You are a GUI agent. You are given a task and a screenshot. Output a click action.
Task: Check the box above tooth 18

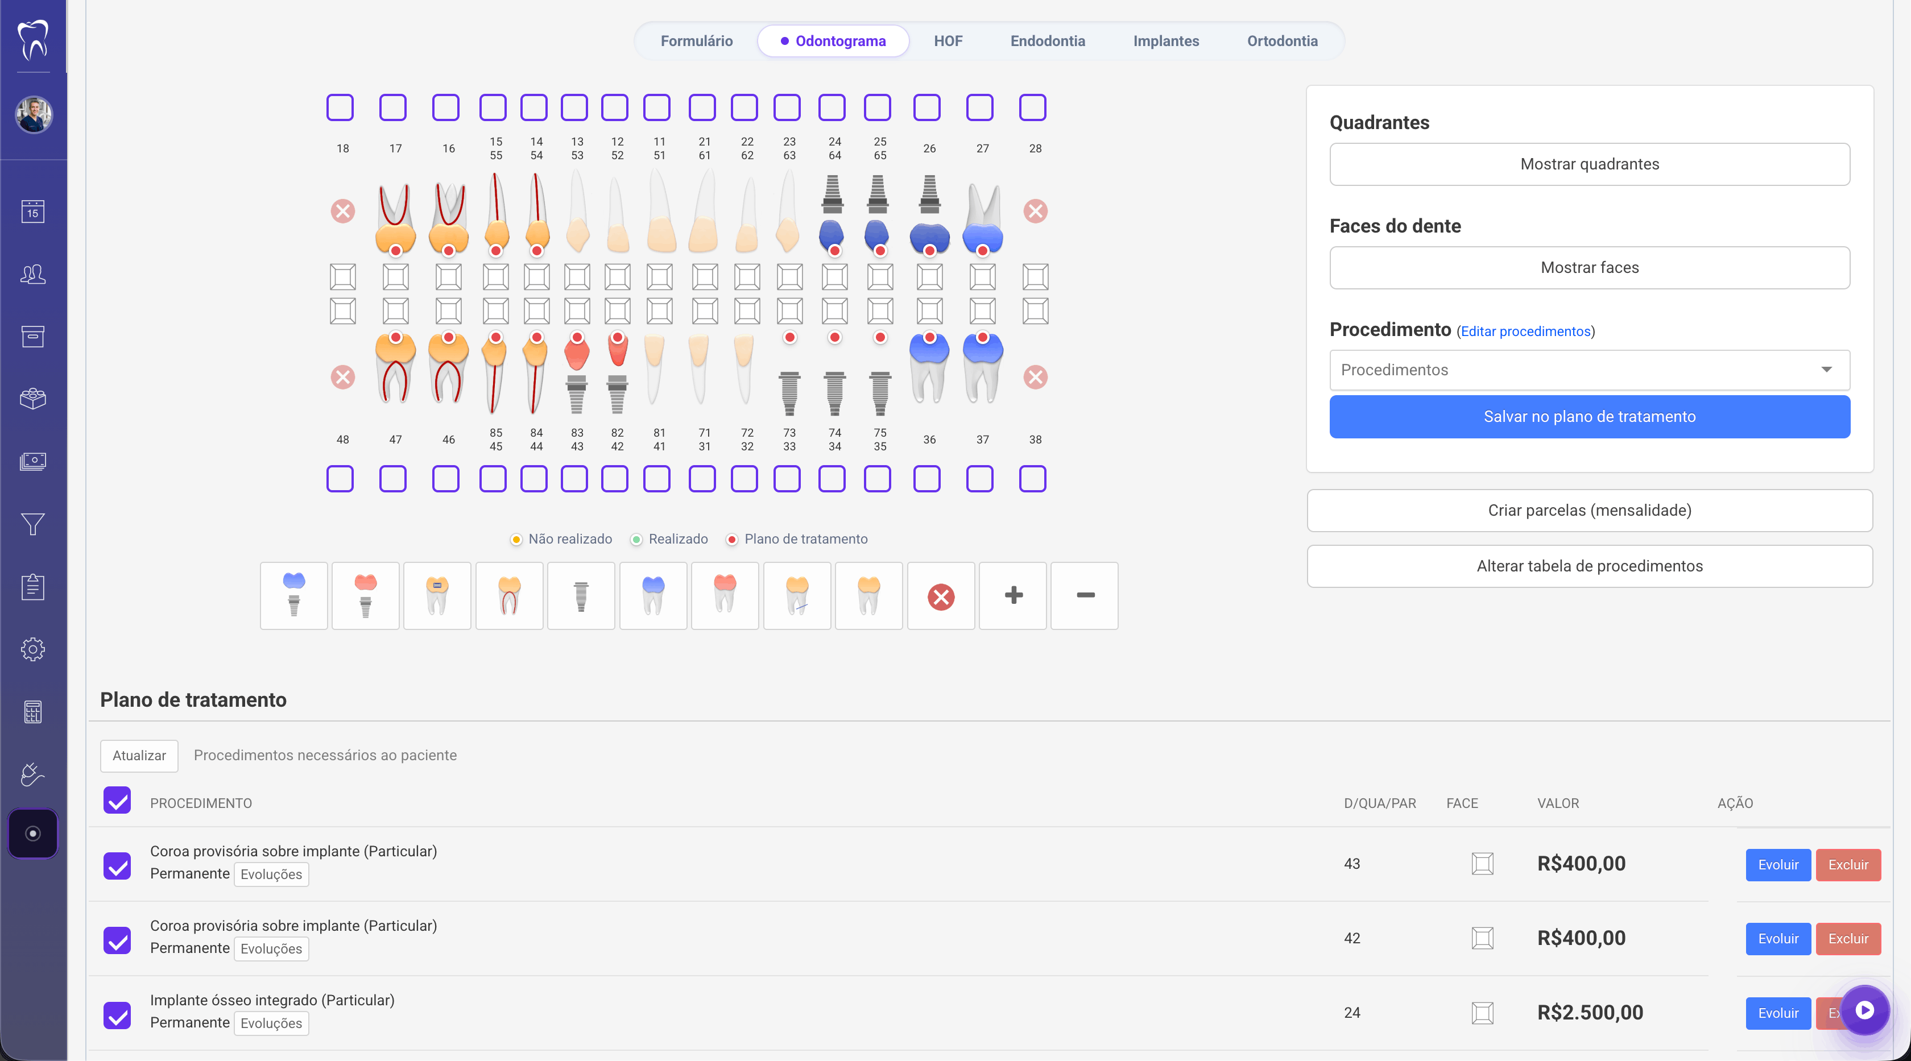[x=340, y=107]
